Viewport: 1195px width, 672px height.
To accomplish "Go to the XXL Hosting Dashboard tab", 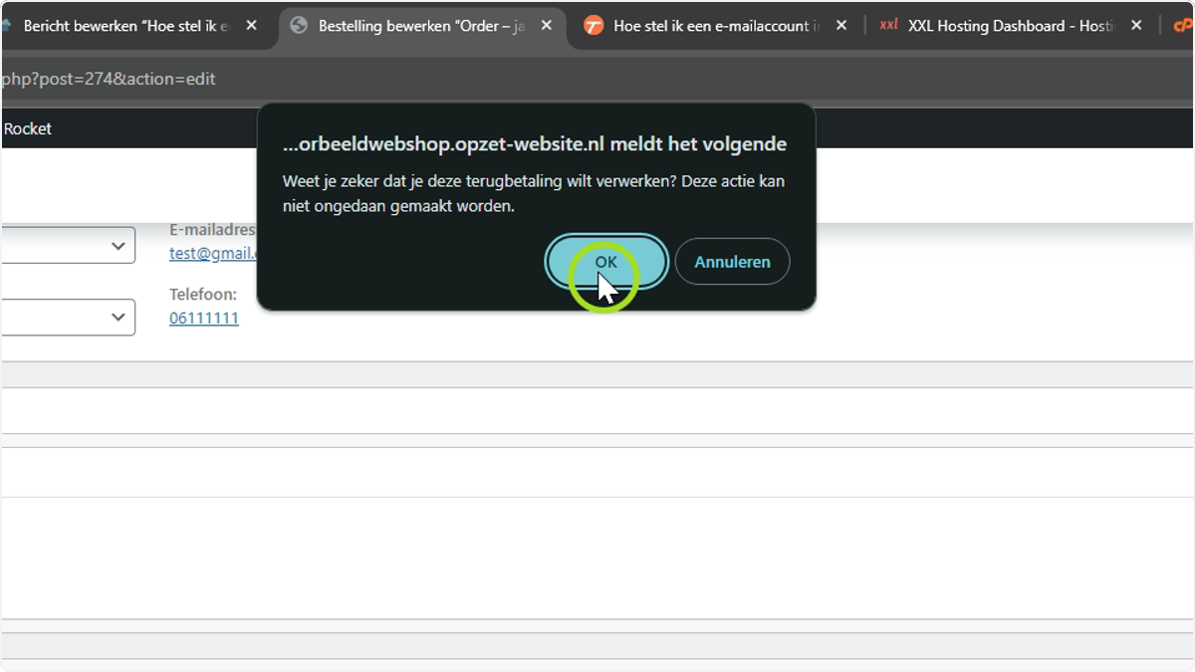I will coord(1010,26).
